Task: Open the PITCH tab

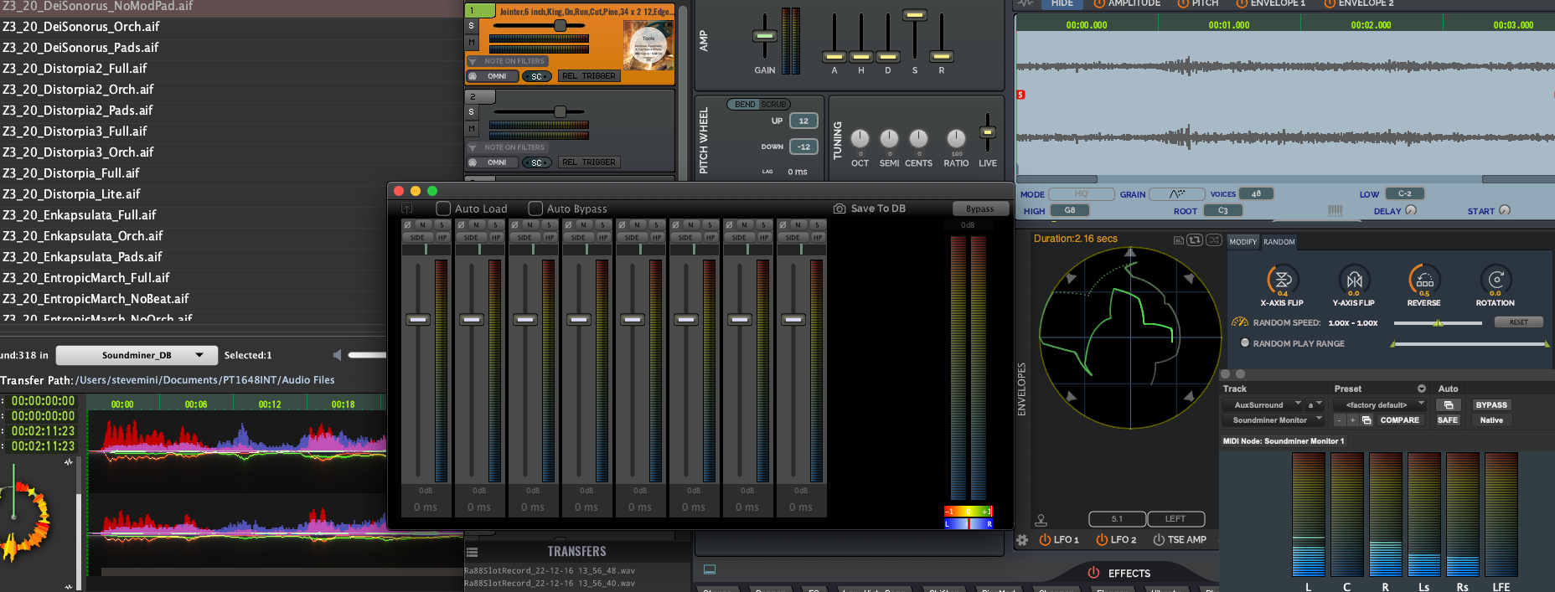Action: pos(1198,3)
